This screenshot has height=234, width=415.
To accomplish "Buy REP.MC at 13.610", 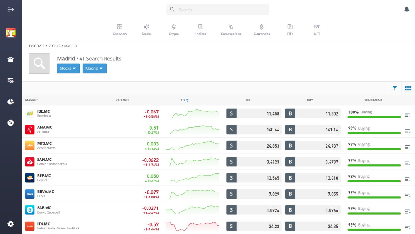I will [x=313, y=178].
